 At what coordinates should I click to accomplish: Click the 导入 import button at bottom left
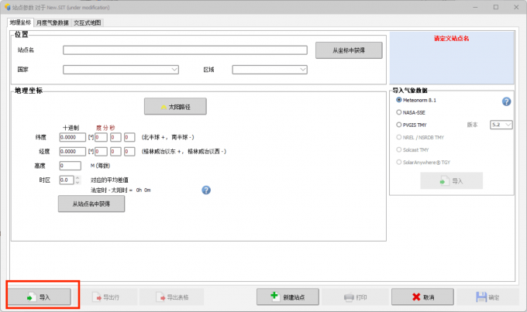(x=40, y=297)
